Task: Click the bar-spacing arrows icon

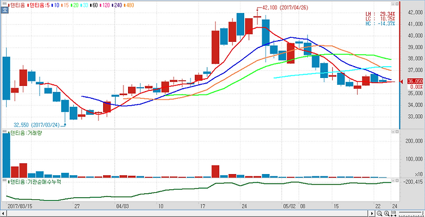Action: pyautogui.click(x=394, y=213)
